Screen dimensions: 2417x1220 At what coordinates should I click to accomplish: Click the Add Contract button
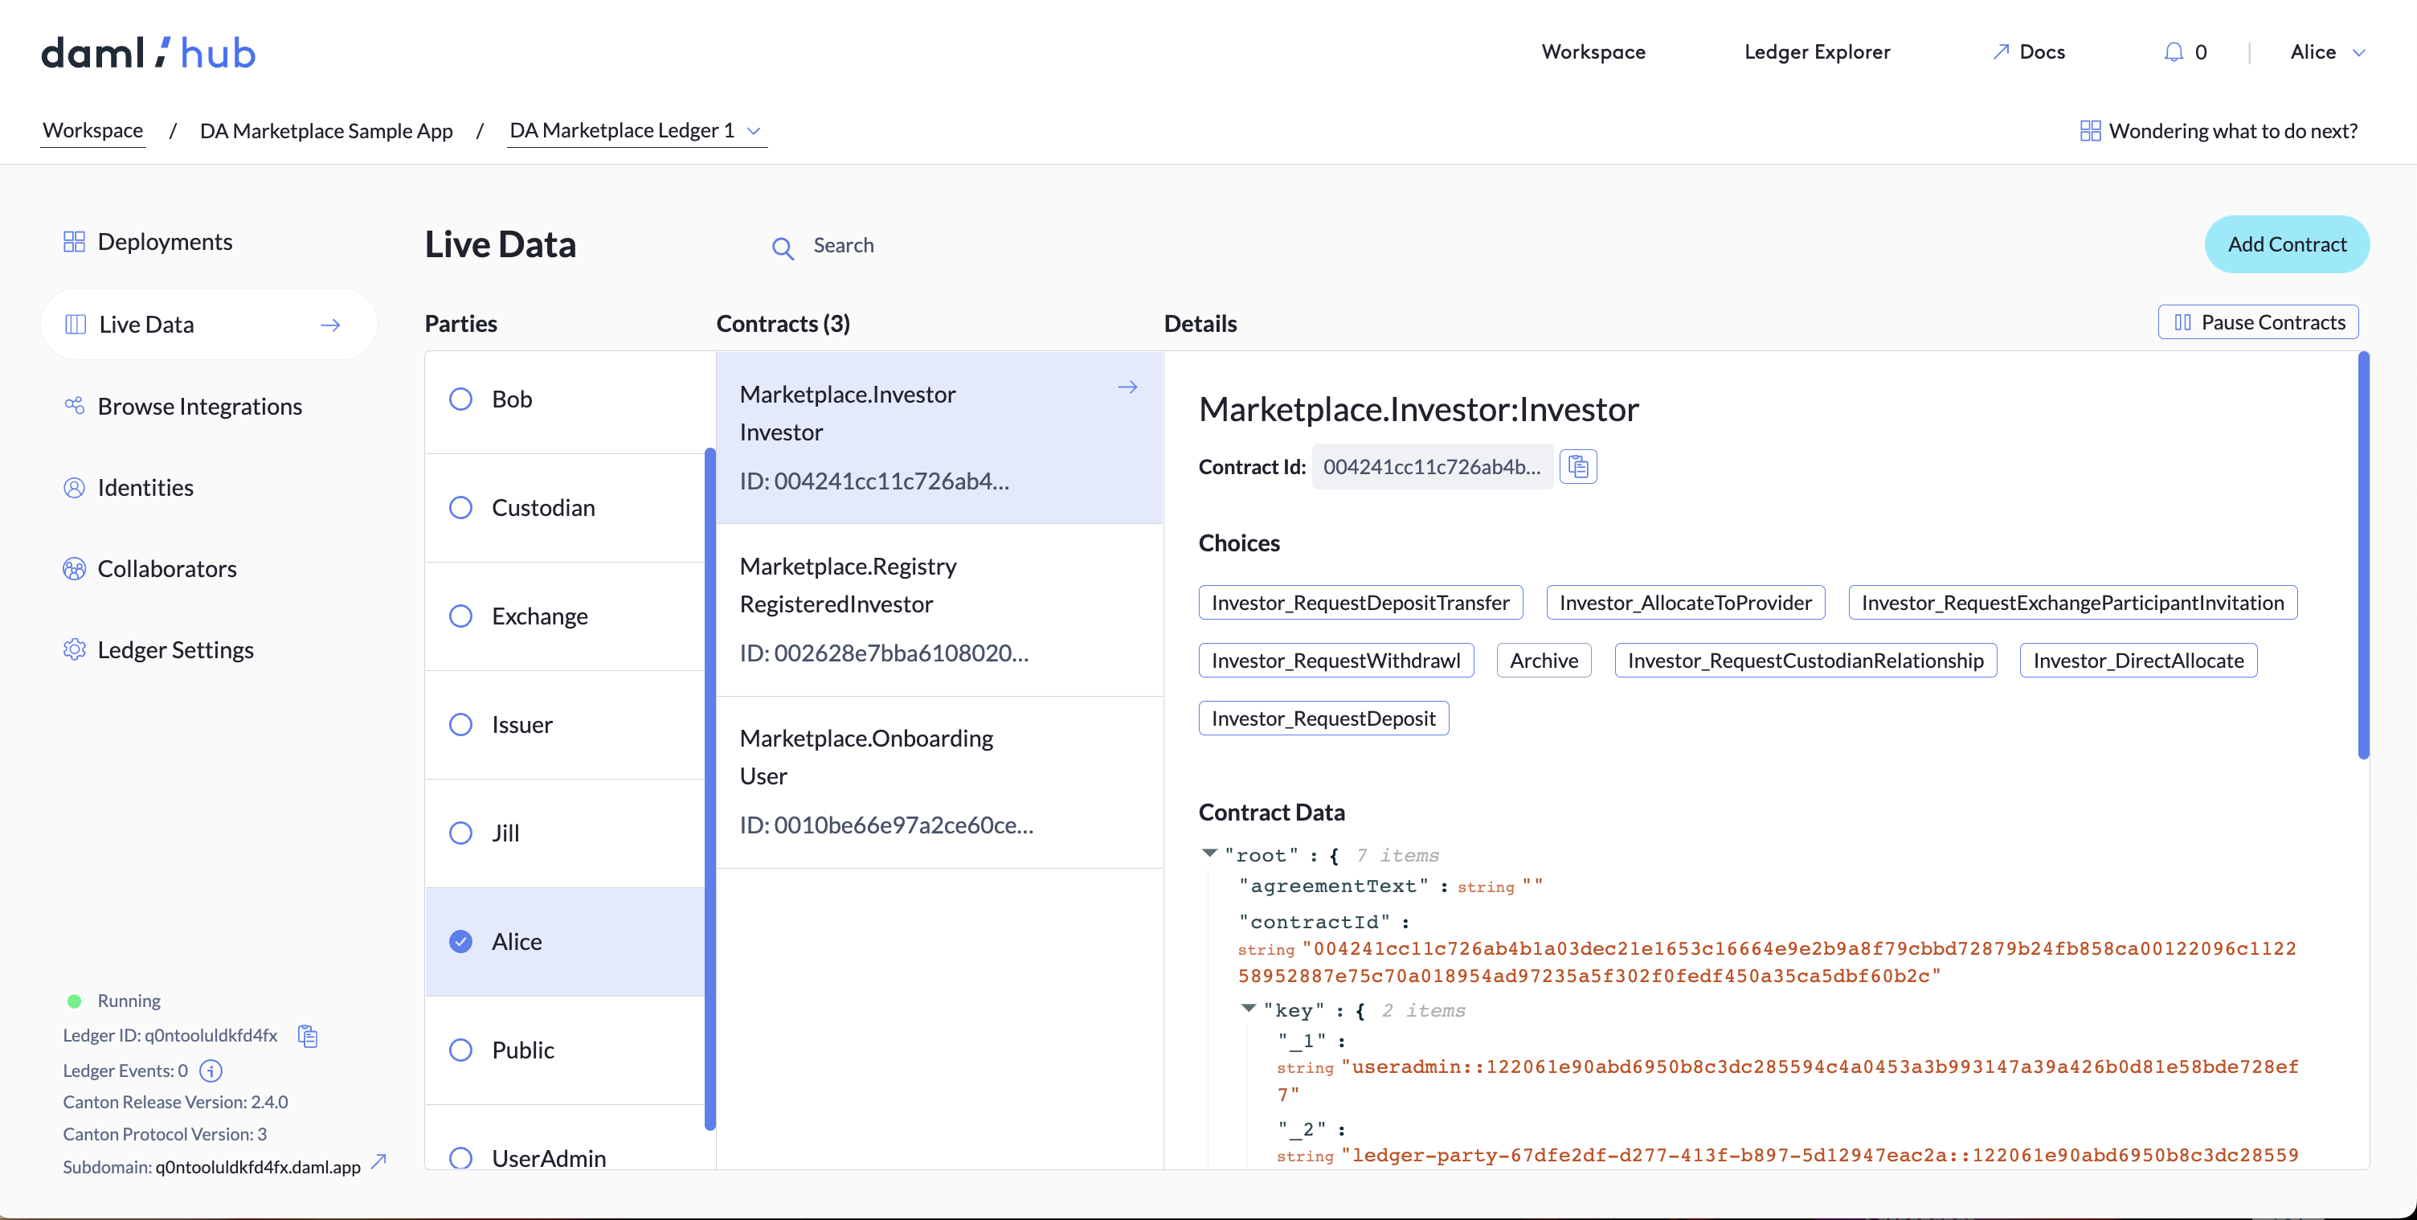pos(2286,244)
